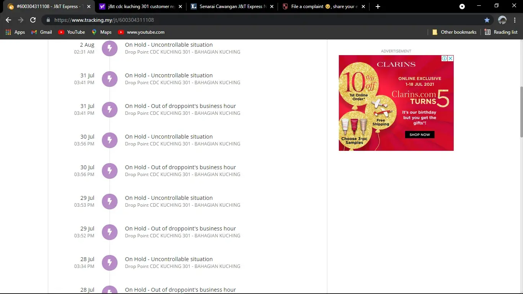Open the Reading list panel
The width and height of the screenshot is (523, 294).
pos(501,32)
